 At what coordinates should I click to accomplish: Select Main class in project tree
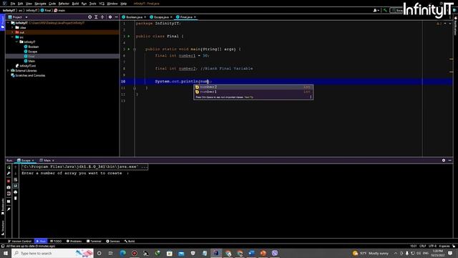31,61
